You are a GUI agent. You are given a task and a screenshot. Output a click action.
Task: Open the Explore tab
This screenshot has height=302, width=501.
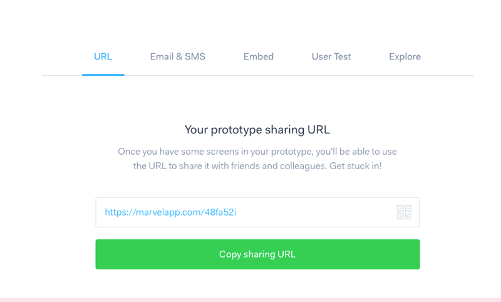[x=405, y=57]
